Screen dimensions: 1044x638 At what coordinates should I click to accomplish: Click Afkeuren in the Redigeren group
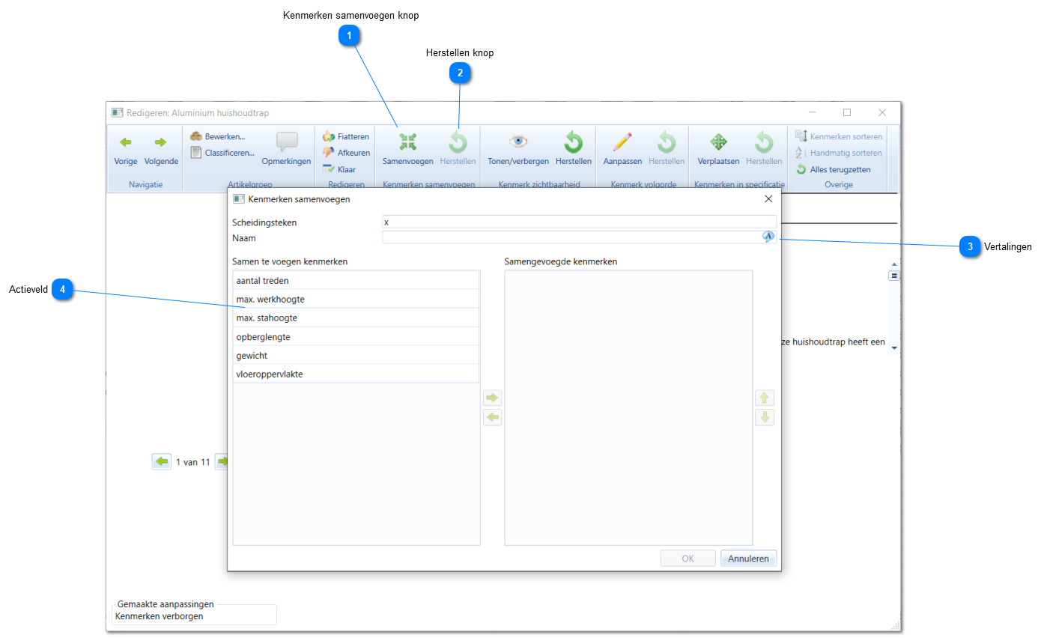[346, 153]
